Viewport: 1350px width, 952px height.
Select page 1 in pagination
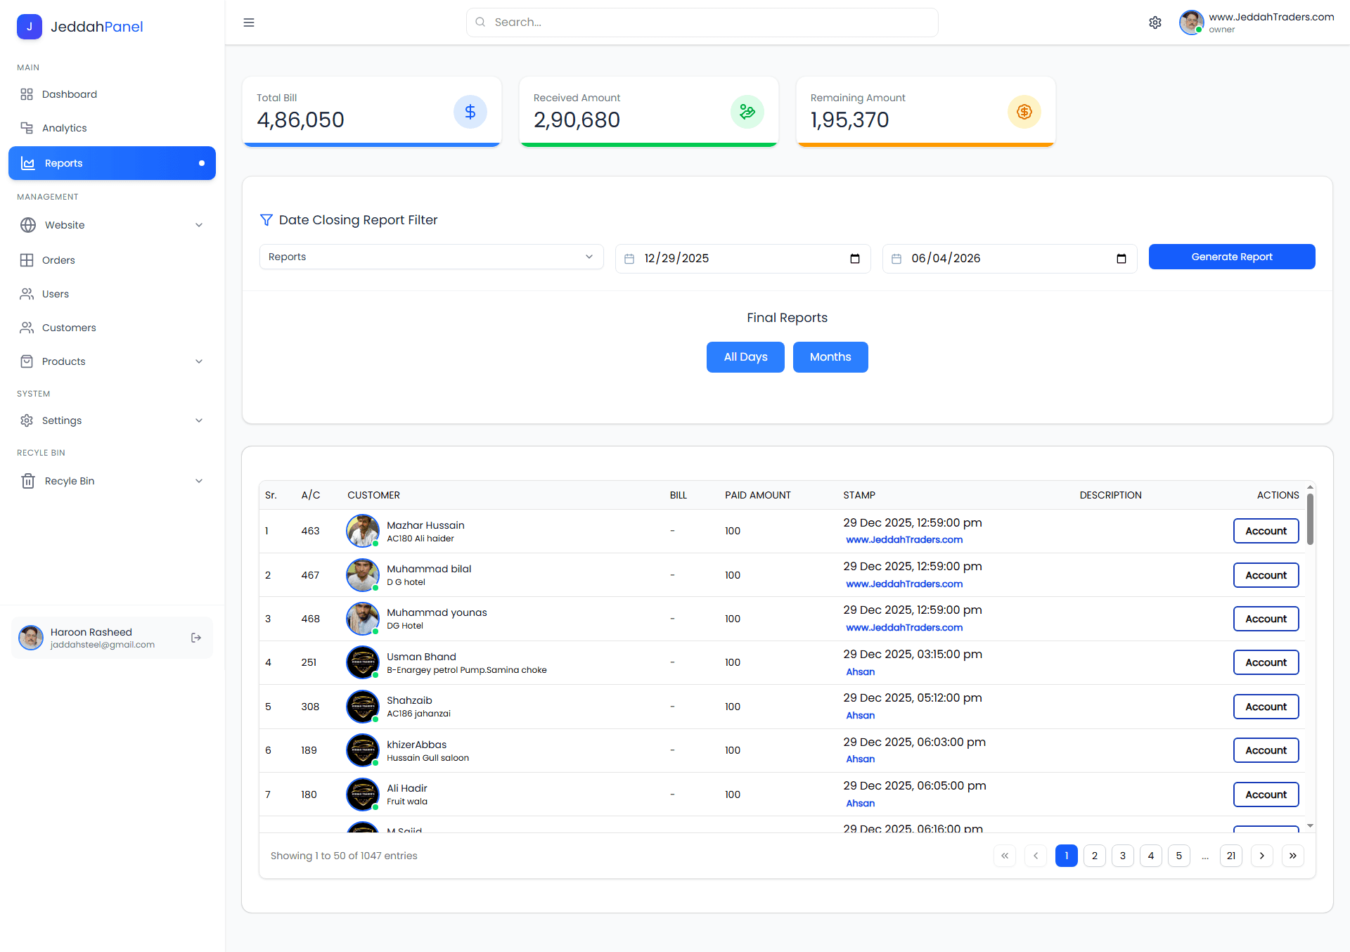pyautogui.click(x=1067, y=856)
